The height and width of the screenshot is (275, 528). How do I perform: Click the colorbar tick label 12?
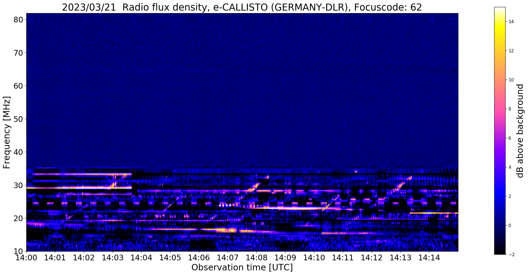coord(511,51)
